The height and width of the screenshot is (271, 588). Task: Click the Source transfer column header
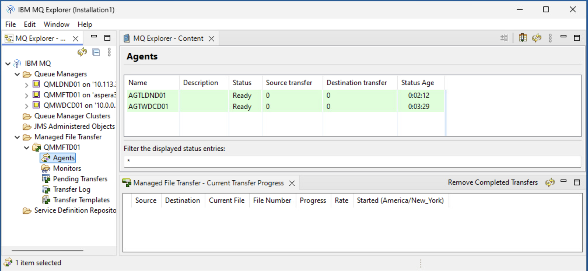coord(293,83)
